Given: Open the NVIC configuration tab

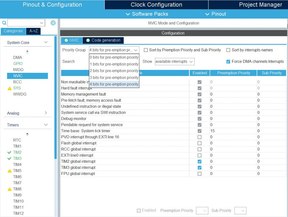Looking at the screenshot, I should (x=72, y=40).
